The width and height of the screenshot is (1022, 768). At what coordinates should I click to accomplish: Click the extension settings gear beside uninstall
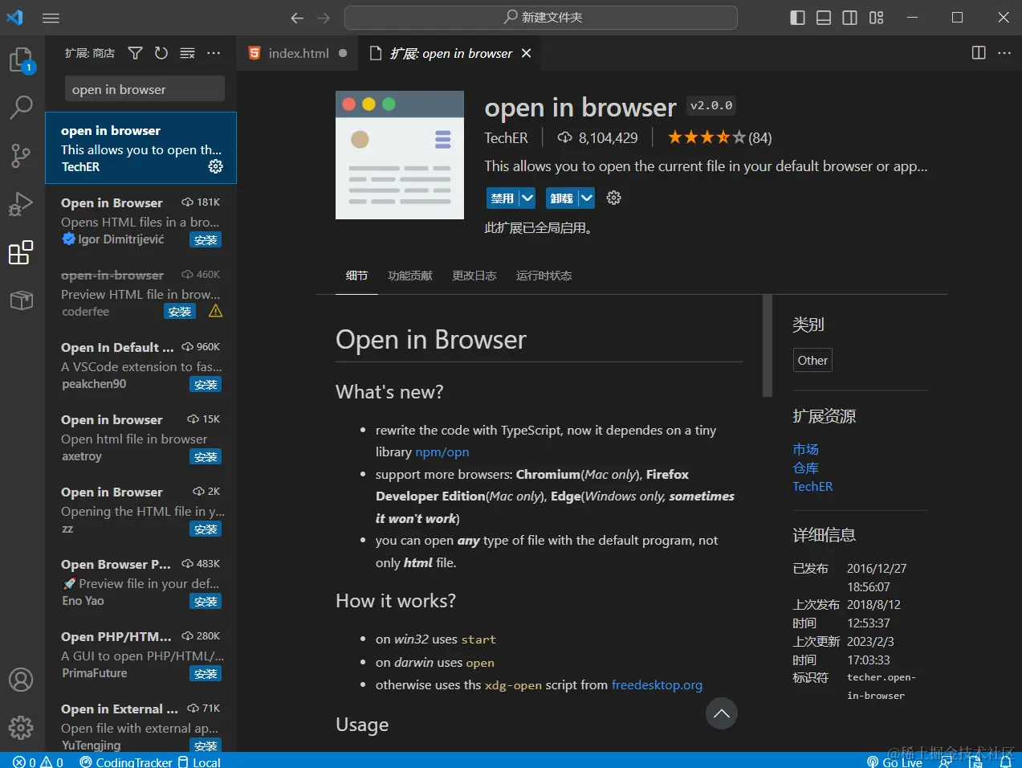[x=614, y=198]
